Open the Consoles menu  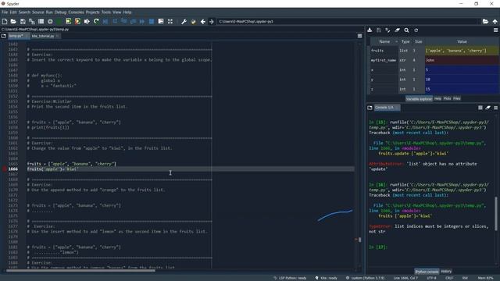tap(76, 12)
